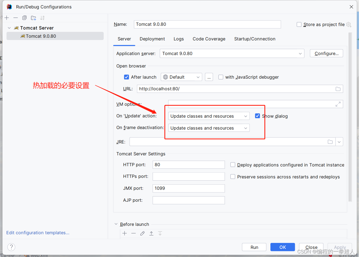
Task: Select Tomcat 9.0.80 configuration in tree
Action: pos(55,36)
